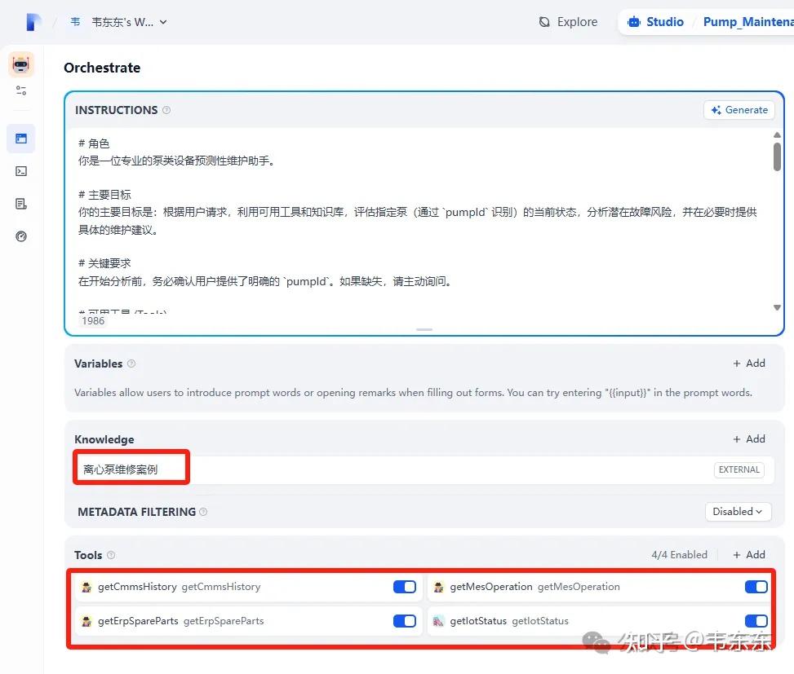
Task: Click the Variables help icon
Action: 131,363
